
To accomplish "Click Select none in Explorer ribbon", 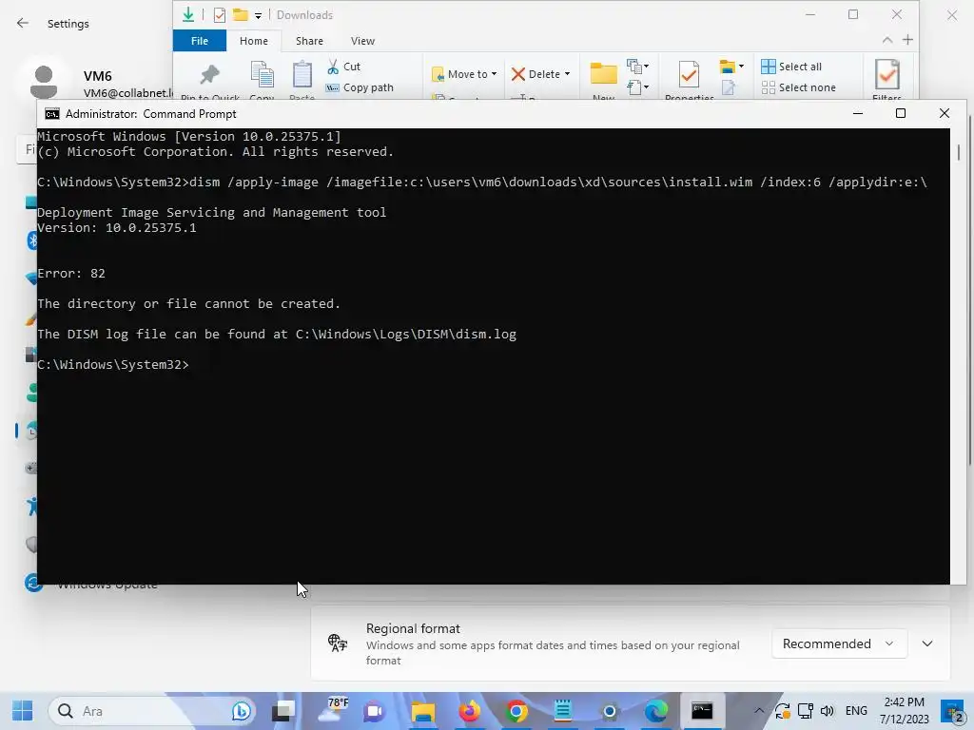I will 799,87.
